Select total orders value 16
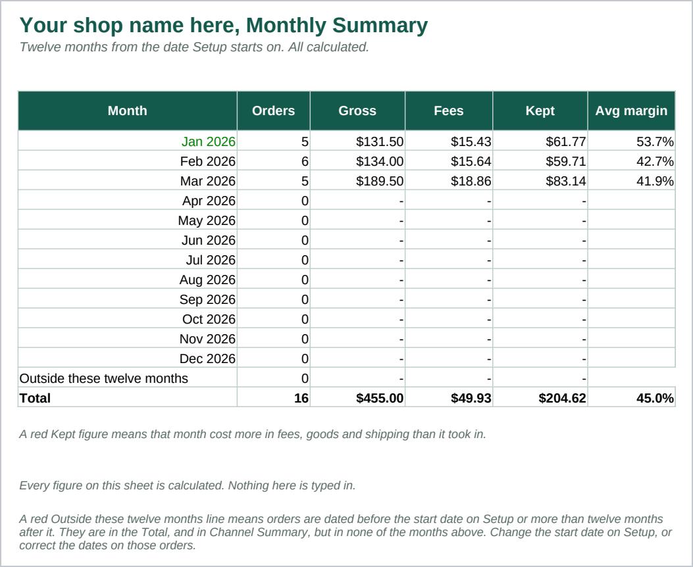The height and width of the screenshot is (567, 693). point(274,398)
